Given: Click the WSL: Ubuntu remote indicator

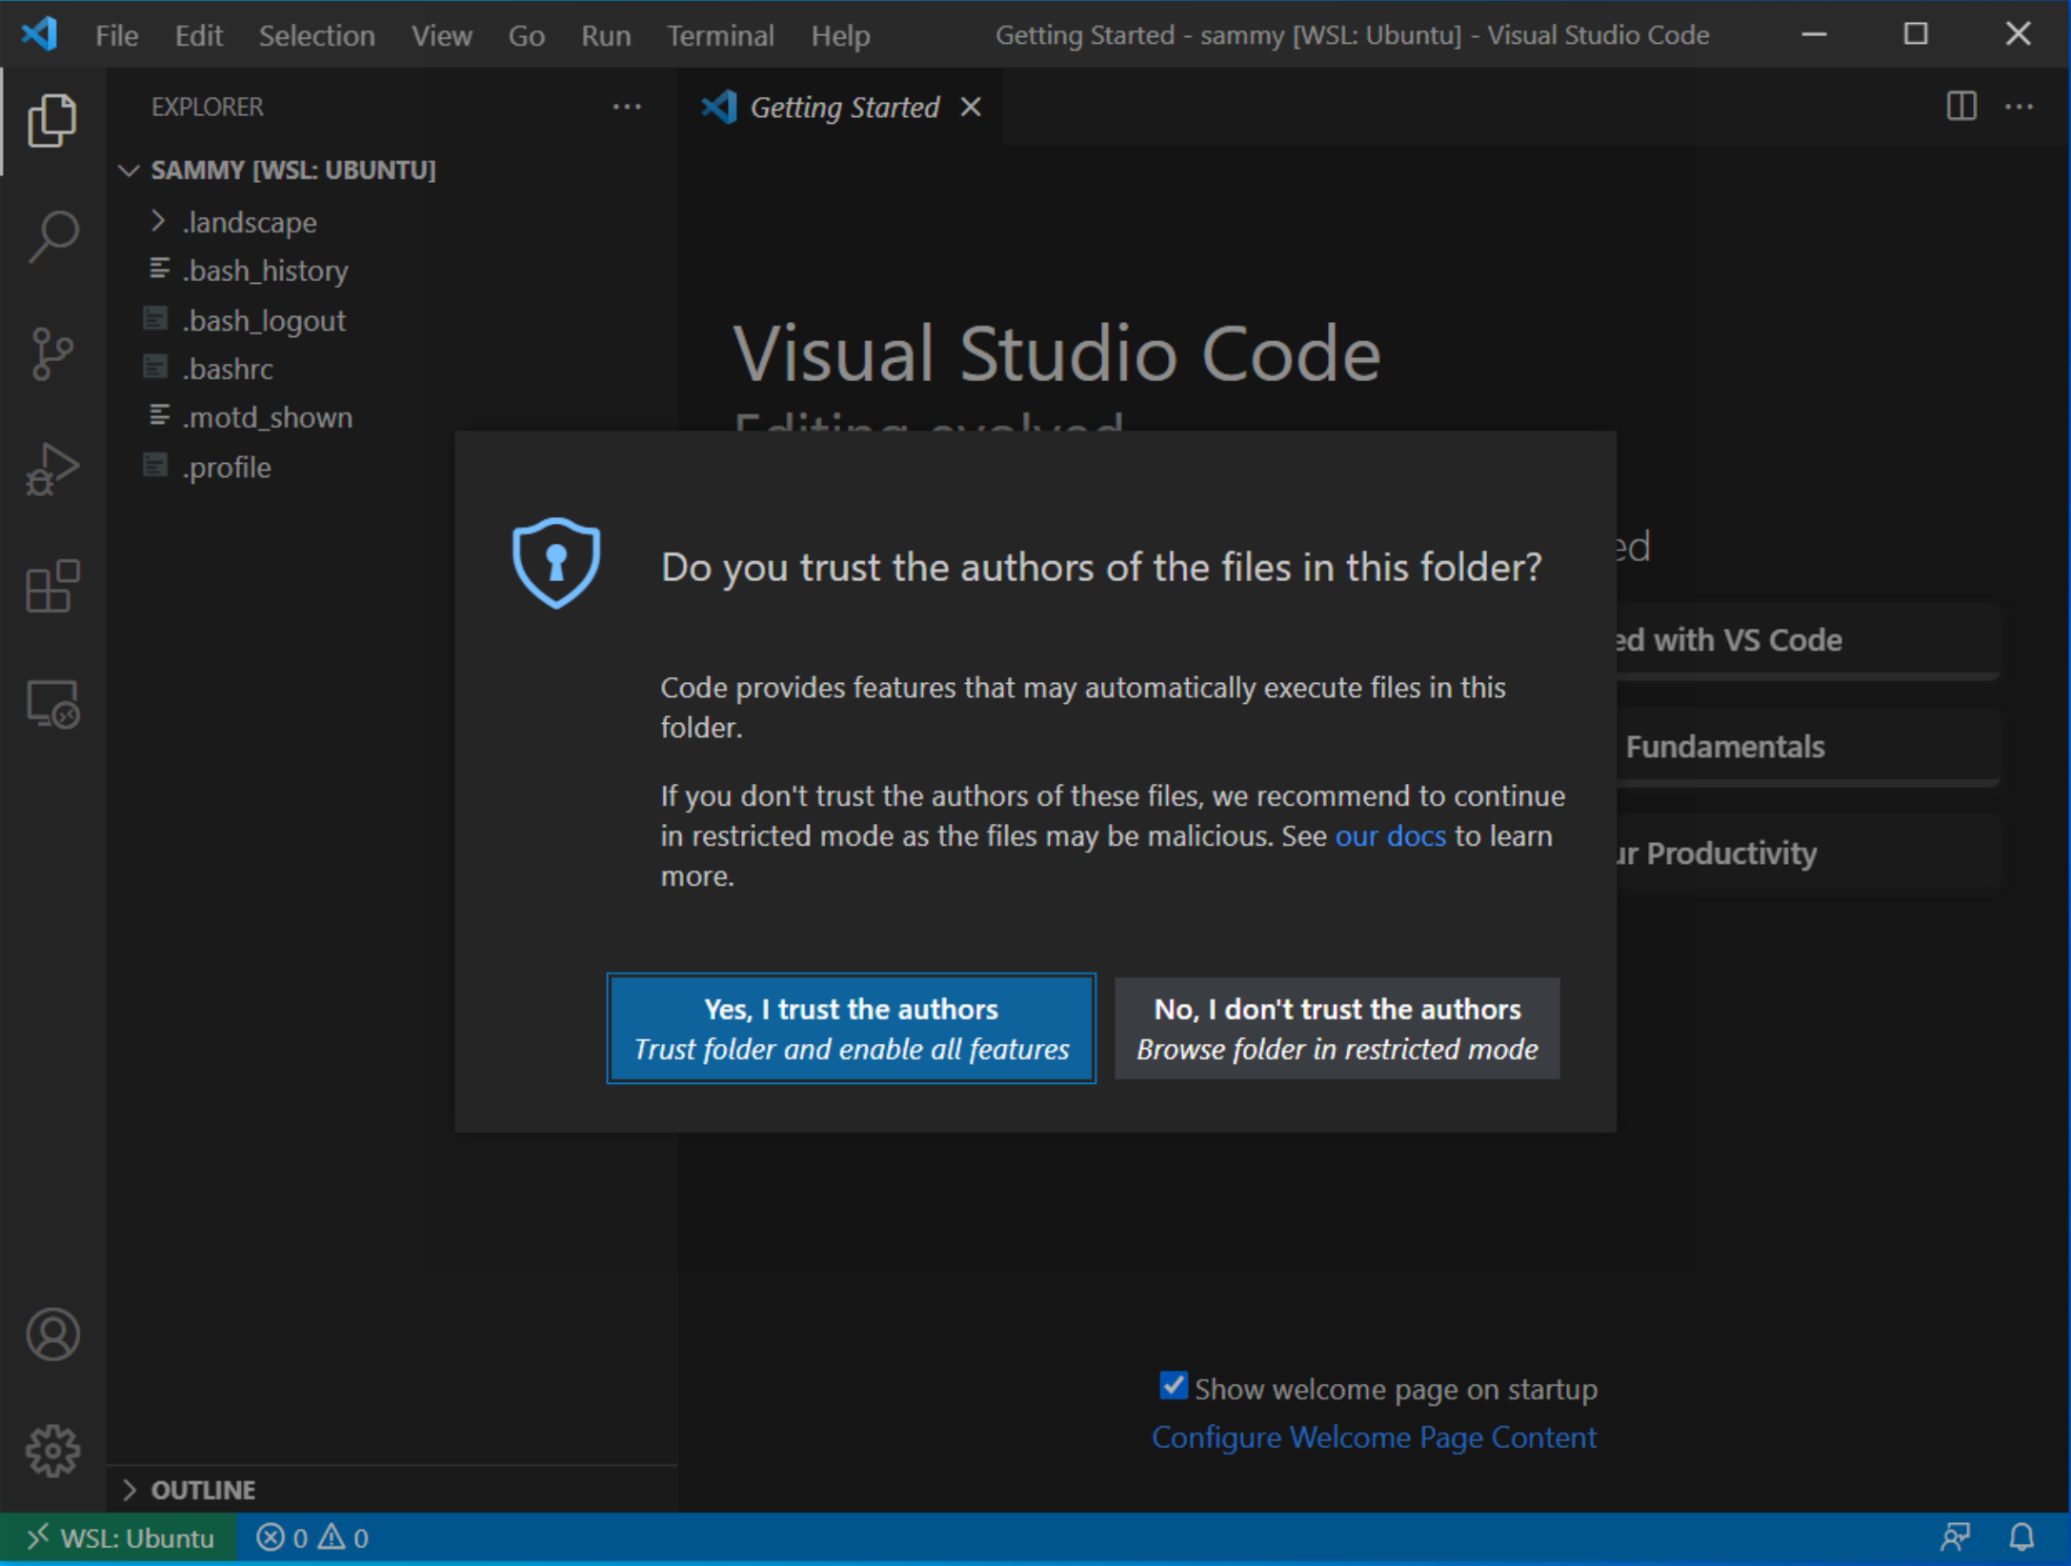Looking at the screenshot, I should click(120, 1537).
